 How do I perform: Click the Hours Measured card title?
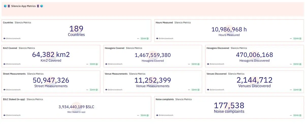[x=164, y=23]
